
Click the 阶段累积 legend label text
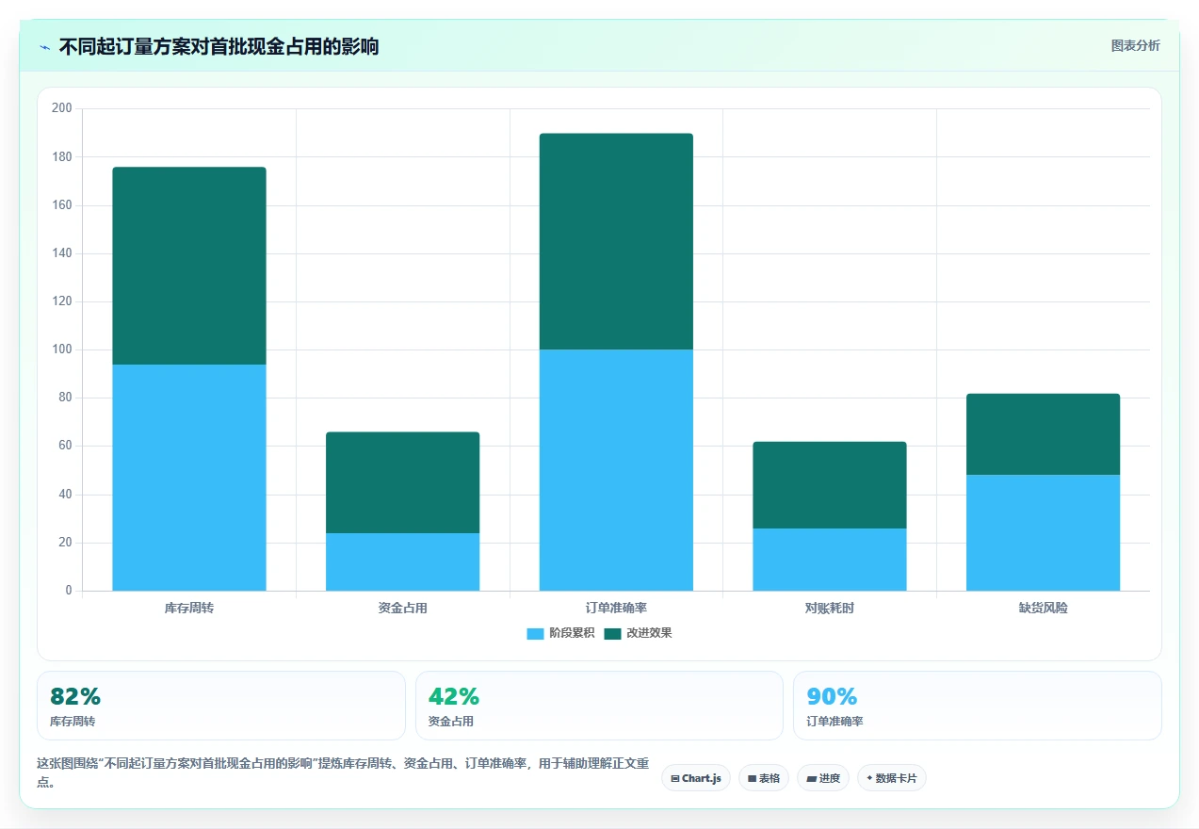pos(572,633)
